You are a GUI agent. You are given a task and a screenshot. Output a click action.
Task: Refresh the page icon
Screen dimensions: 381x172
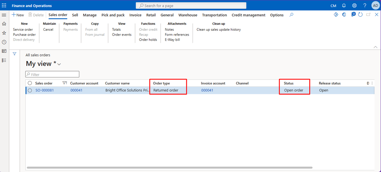tap(360, 15)
